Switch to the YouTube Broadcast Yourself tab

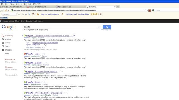click(41, 7)
